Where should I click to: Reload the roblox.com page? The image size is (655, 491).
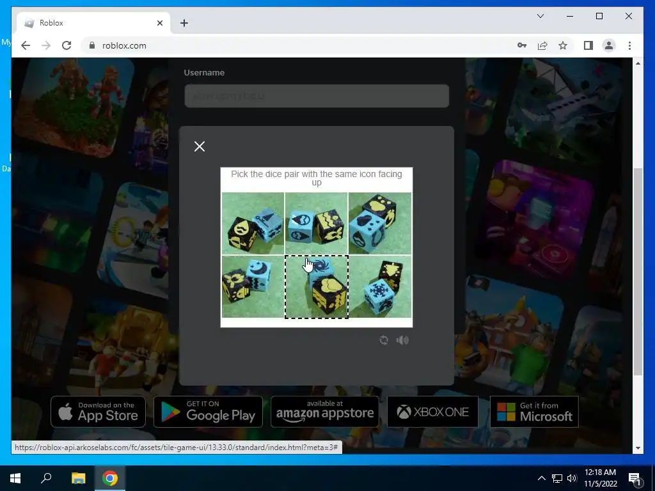tap(67, 45)
